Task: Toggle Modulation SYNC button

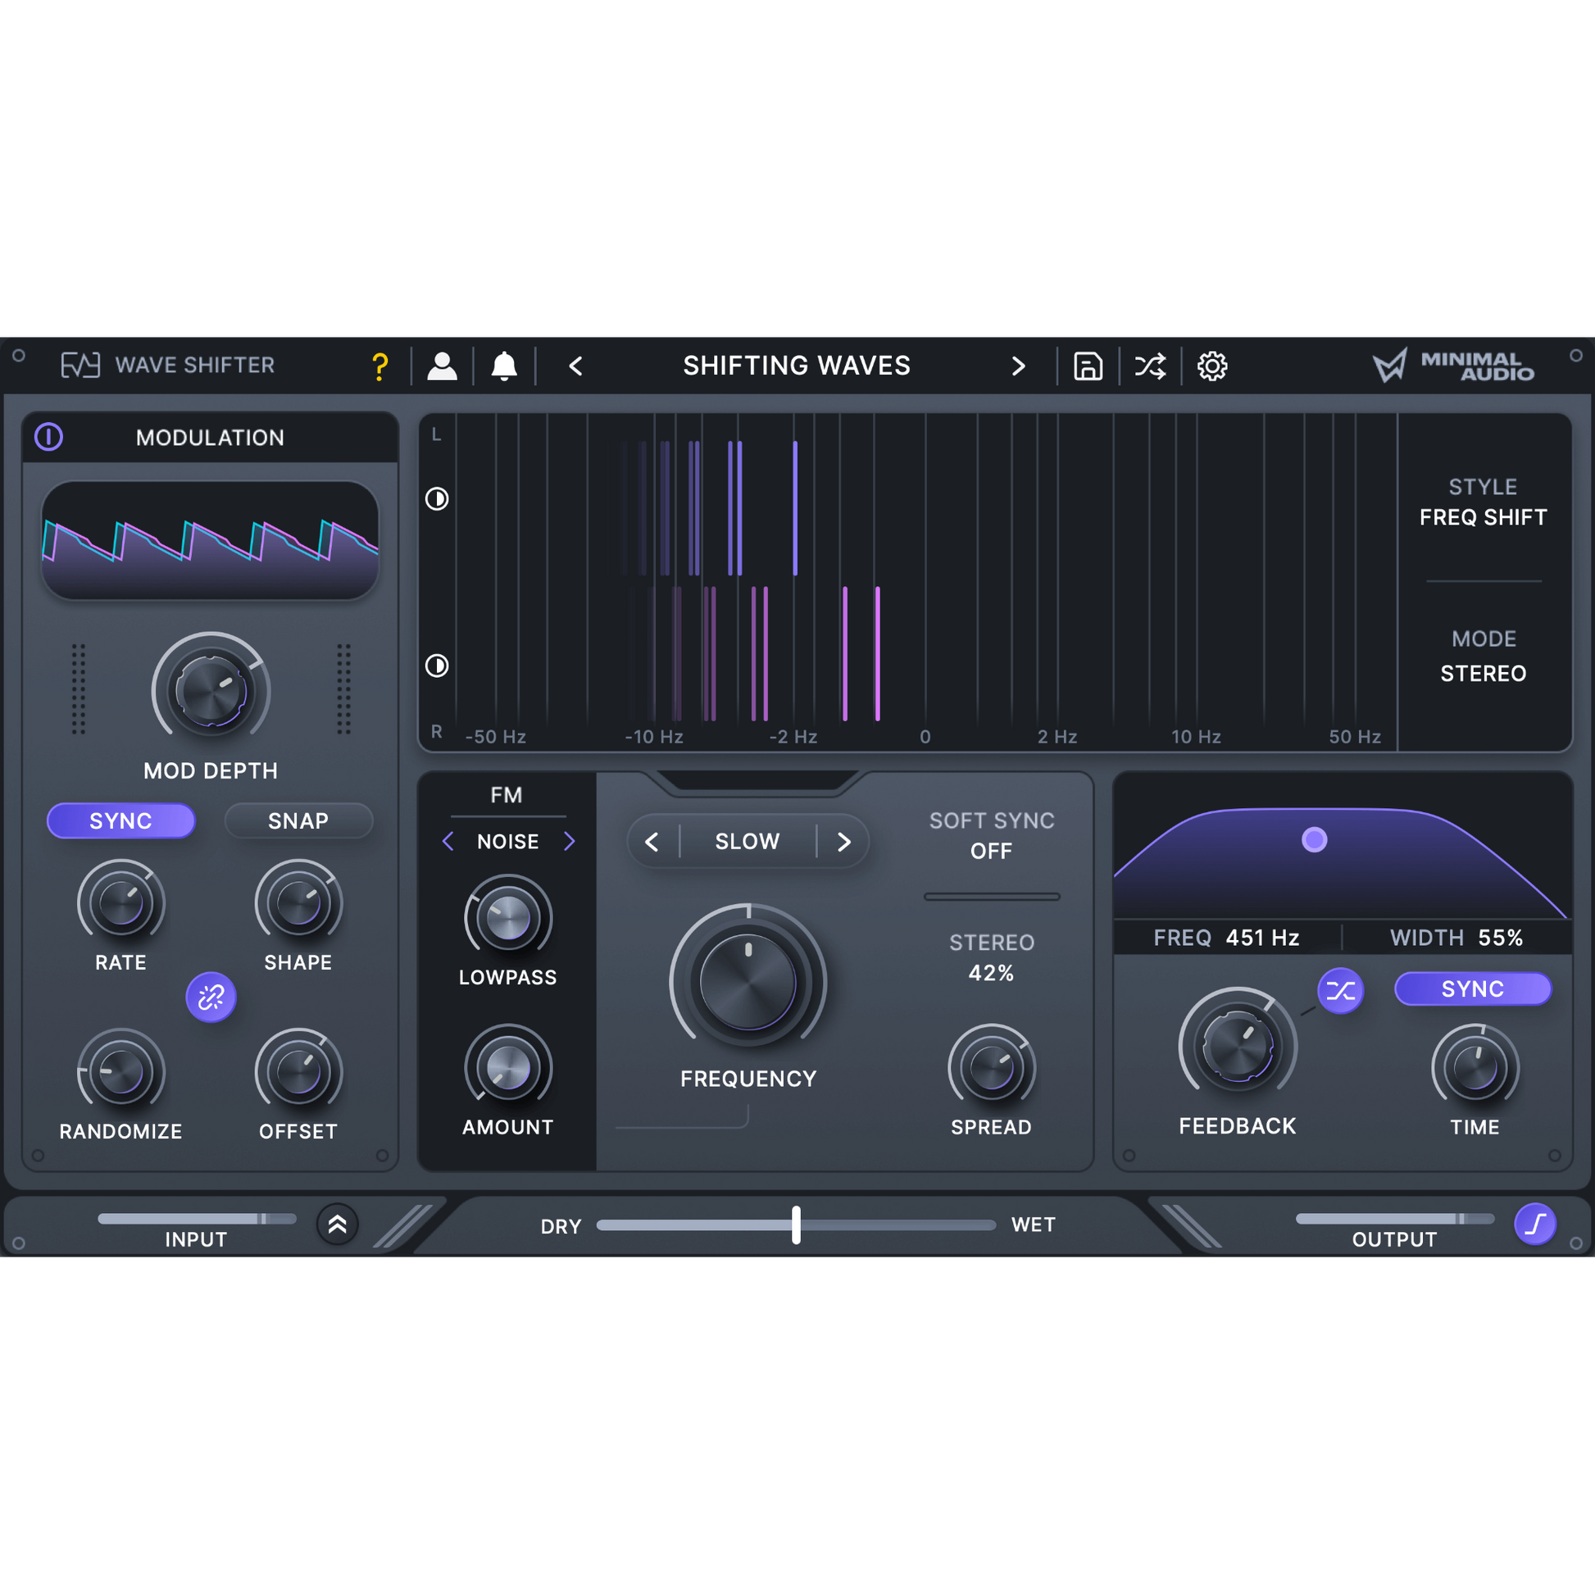Action: 120,820
